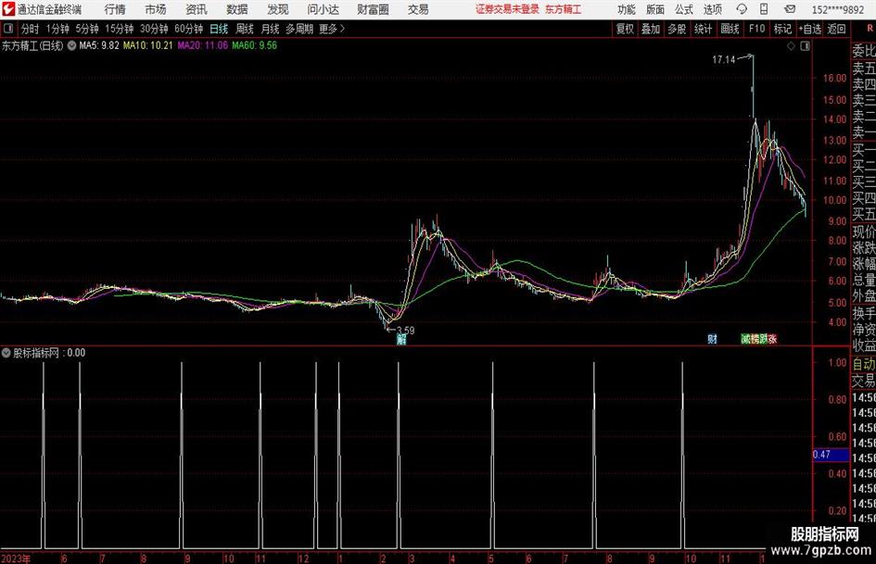Click 证券交易未登录 login link
This screenshot has height=564, width=876.
(x=507, y=9)
